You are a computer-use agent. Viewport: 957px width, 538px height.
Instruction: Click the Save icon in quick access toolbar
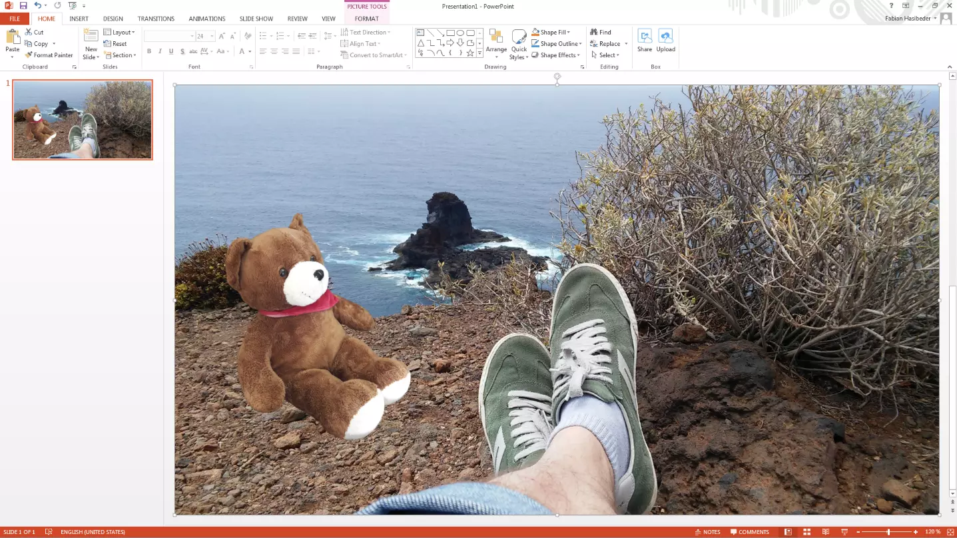[x=23, y=5]
